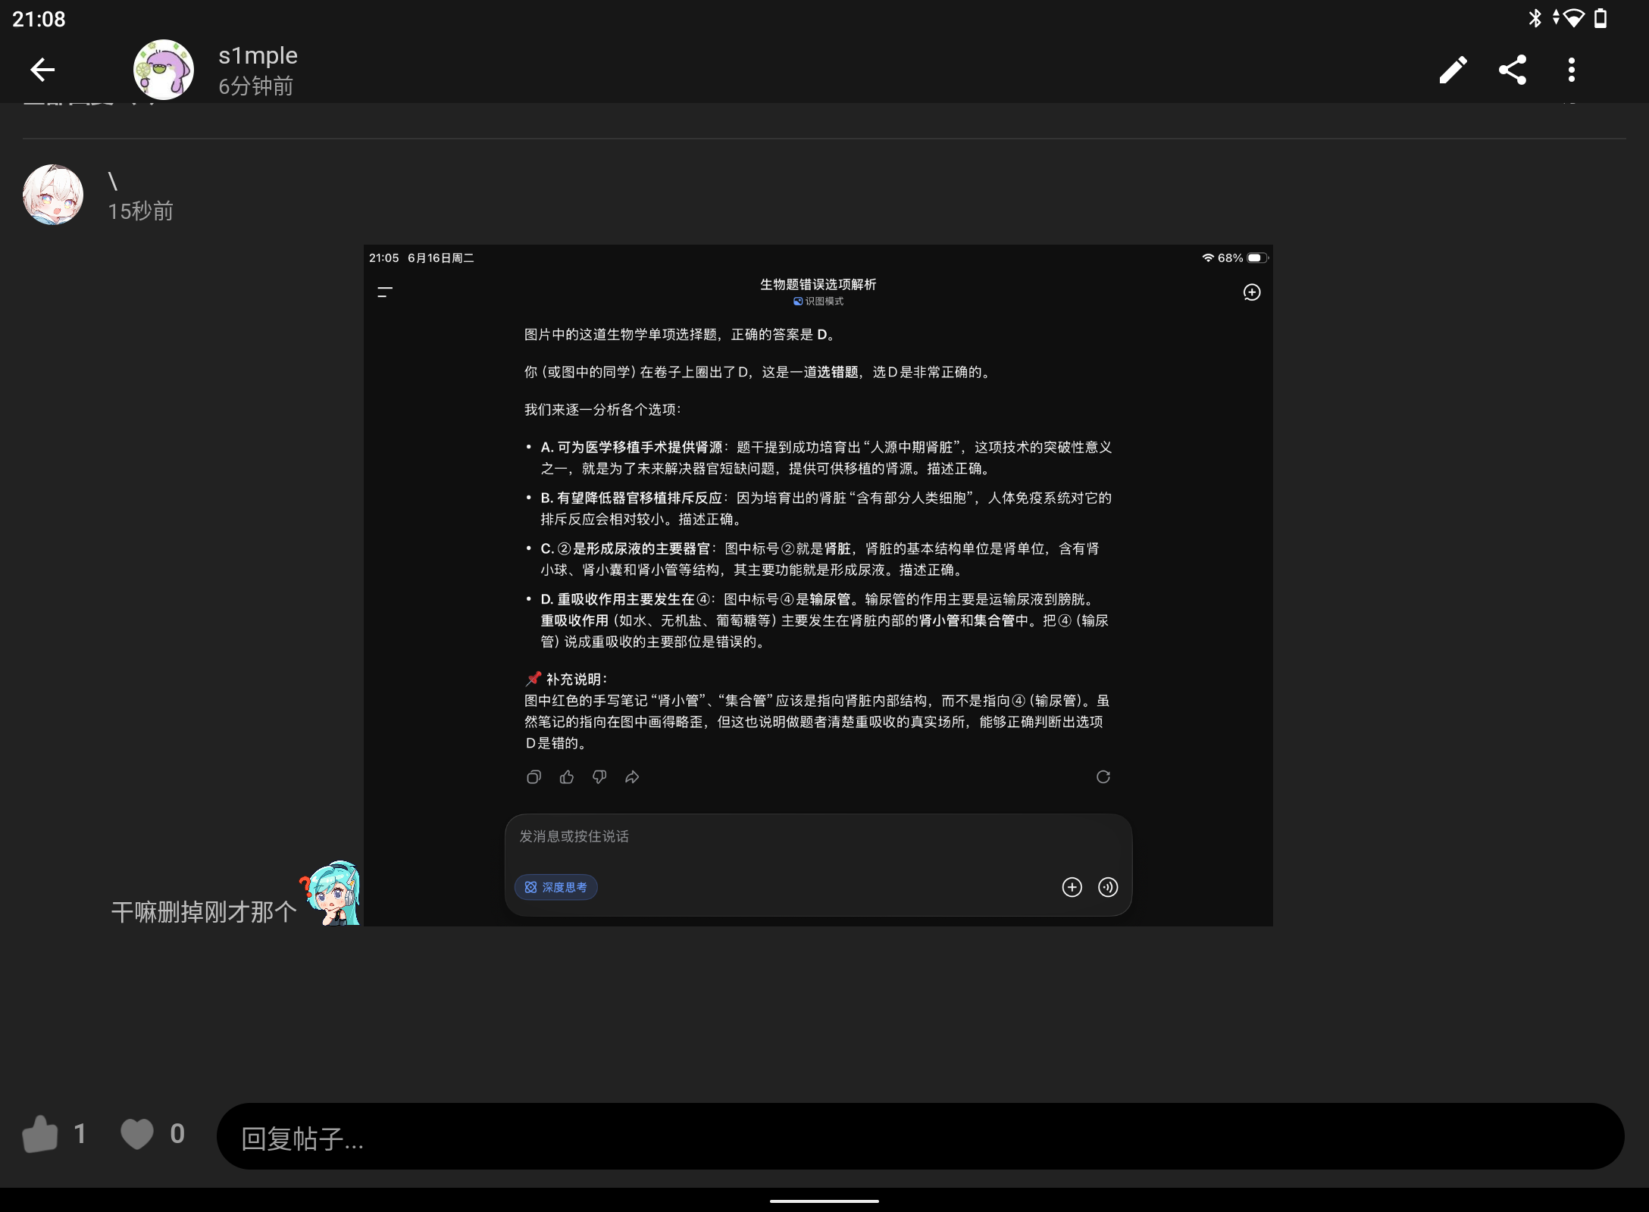Tap the like count "1"
Screen dimensions: 1649x1212
pyautogui.click(x=80, y=1134)
